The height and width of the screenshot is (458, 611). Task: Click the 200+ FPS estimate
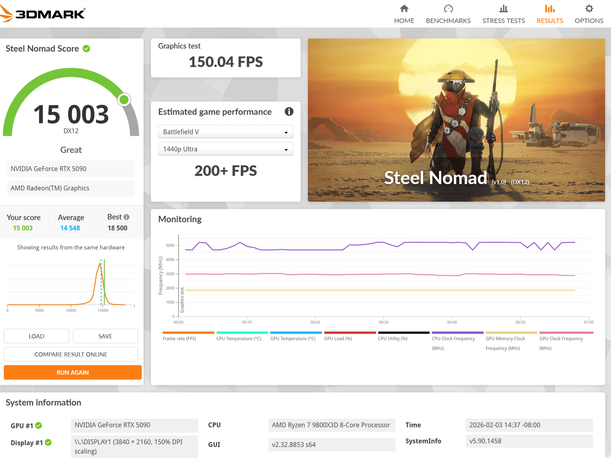226,171
